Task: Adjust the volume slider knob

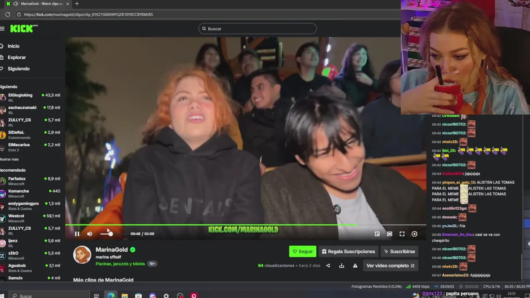Action: coord(111,234)
